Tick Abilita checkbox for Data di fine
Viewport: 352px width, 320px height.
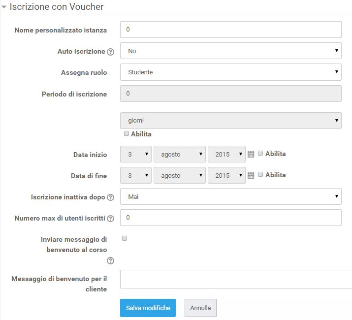(260, 174)
